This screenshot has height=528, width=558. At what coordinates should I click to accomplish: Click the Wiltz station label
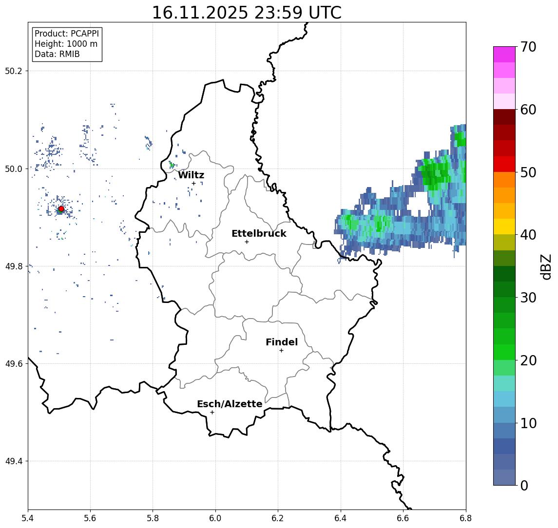[191, 175]
